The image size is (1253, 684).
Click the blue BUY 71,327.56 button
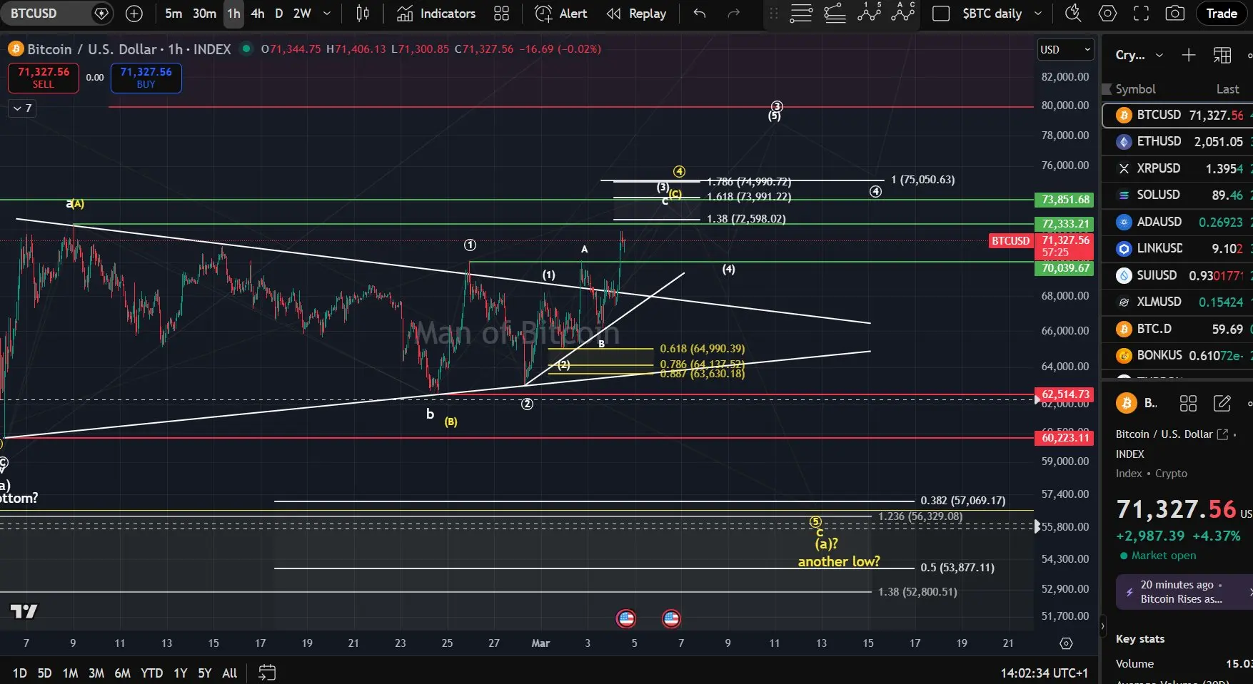[x=146, y=78]
